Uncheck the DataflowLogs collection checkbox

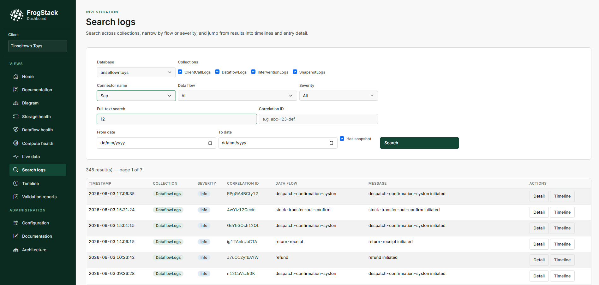217,72
